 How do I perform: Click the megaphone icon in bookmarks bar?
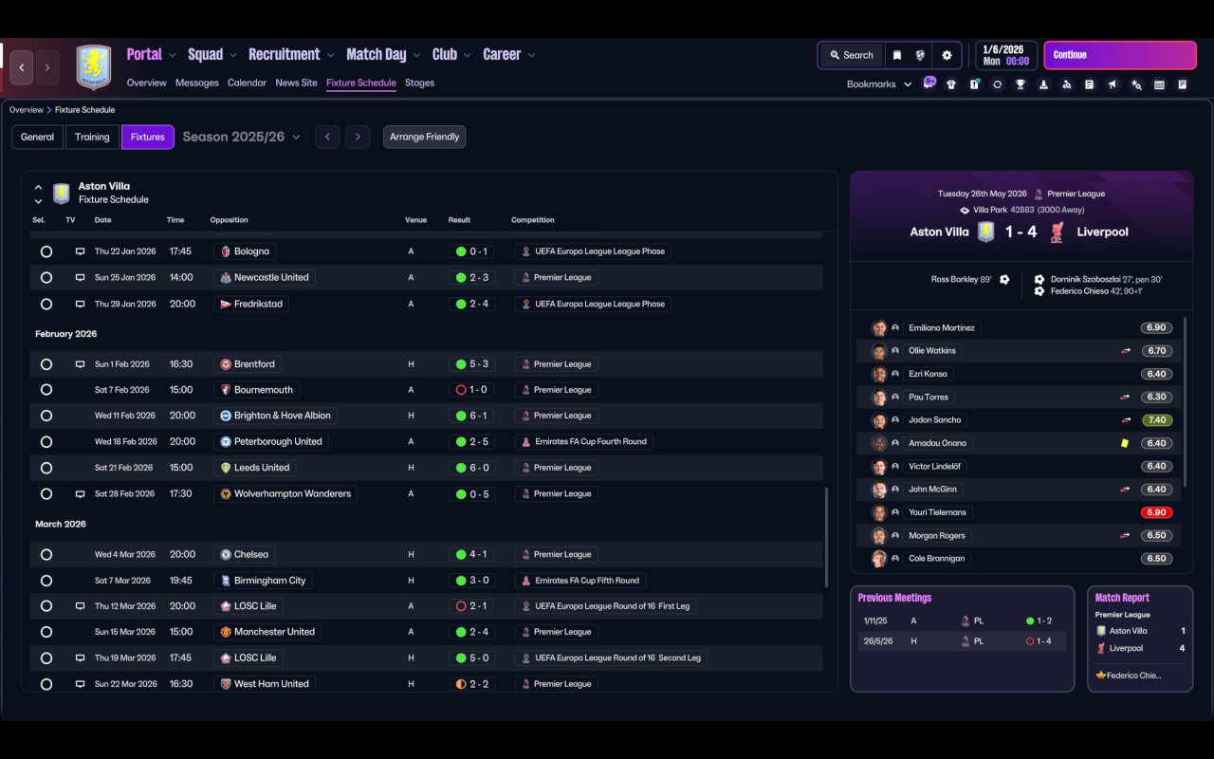click(x=1113, y=84)
